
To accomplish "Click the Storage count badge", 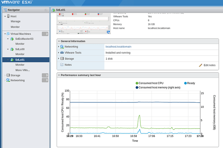I will tap(45, 75).
